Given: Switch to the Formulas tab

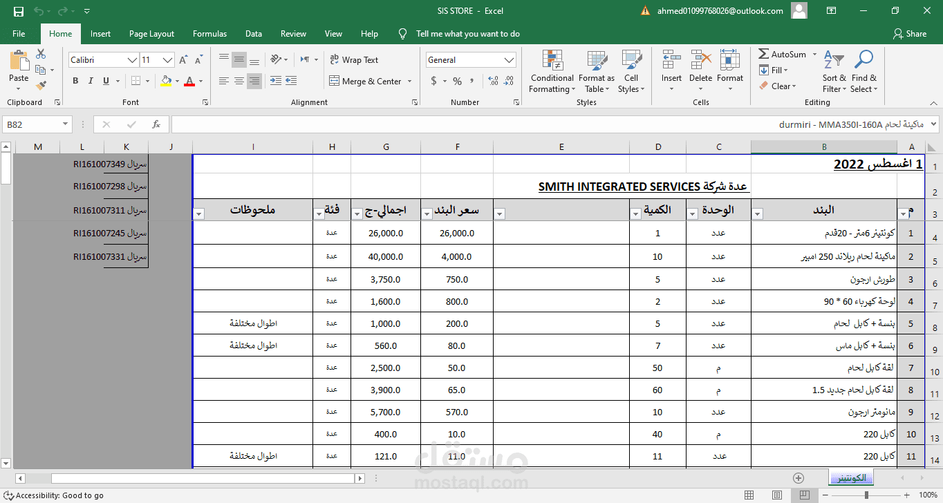Looking at the screenshot, I should tap(209, 34).
